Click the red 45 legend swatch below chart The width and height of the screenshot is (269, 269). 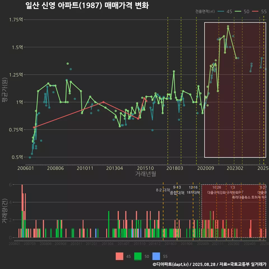(120, 256)
